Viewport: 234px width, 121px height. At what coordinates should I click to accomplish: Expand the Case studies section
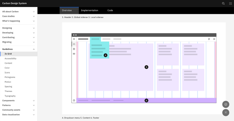tap(19, 16)
